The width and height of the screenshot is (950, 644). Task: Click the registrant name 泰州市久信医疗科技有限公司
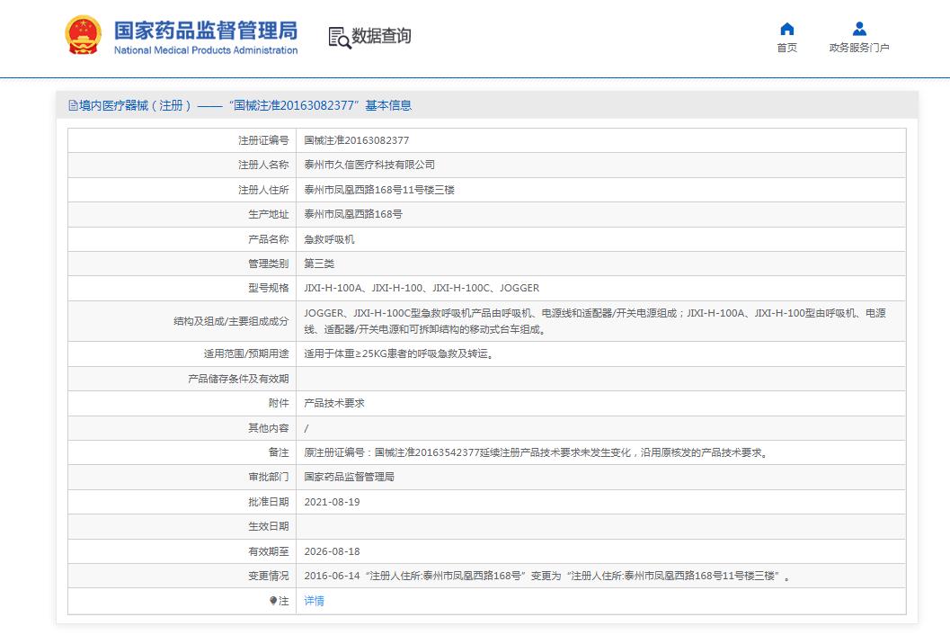[369, 165]
